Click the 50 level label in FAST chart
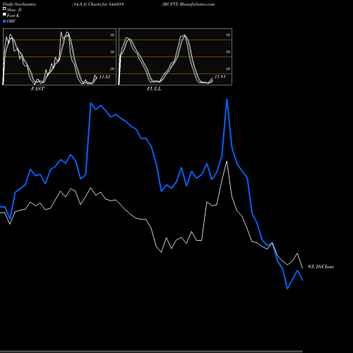This screenshot has width=353, height=353. coord(112,52)
